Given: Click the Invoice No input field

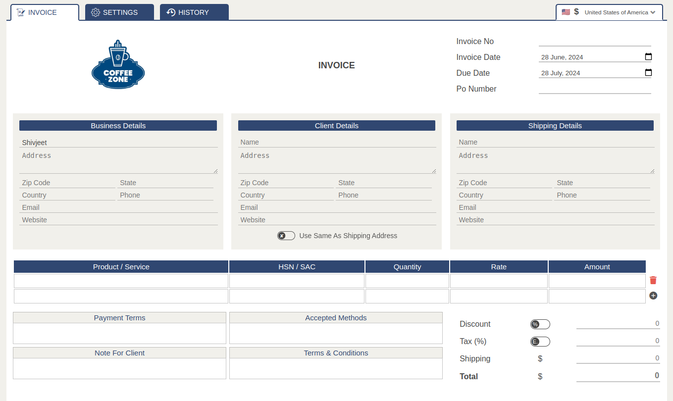Looking at the screenshot, I should tap(594, 41).
